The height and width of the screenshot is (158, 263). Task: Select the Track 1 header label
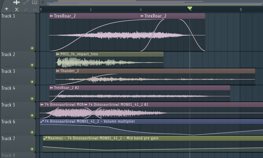coord(8,16)
